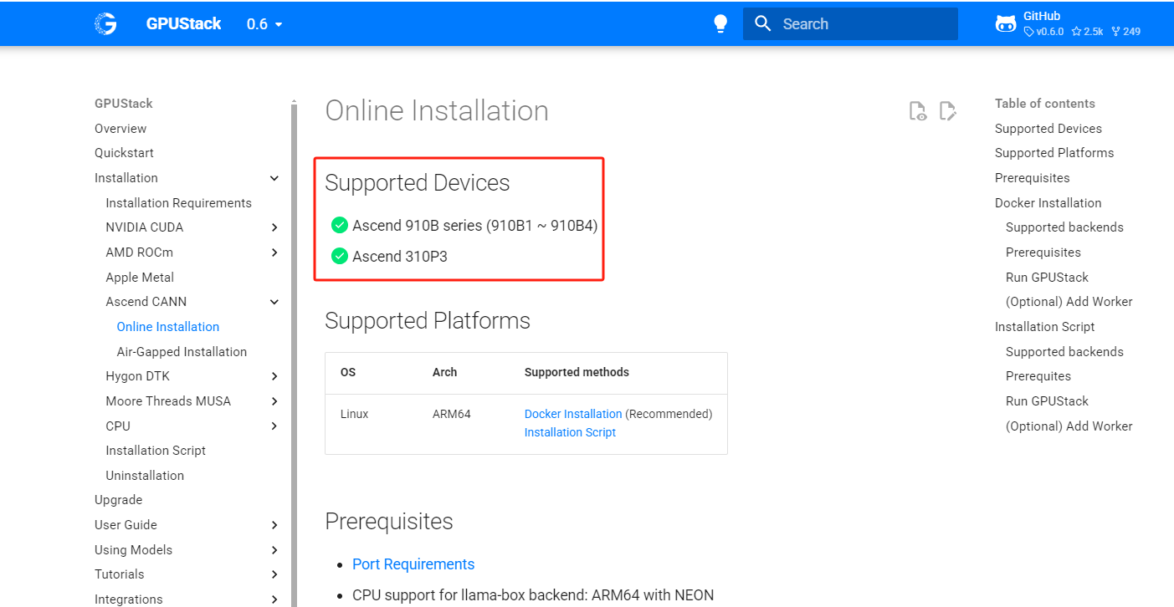The width and height of the screenshot is (1174, 607).
Task: Expand the Integrations section
Action: point(274,599)
